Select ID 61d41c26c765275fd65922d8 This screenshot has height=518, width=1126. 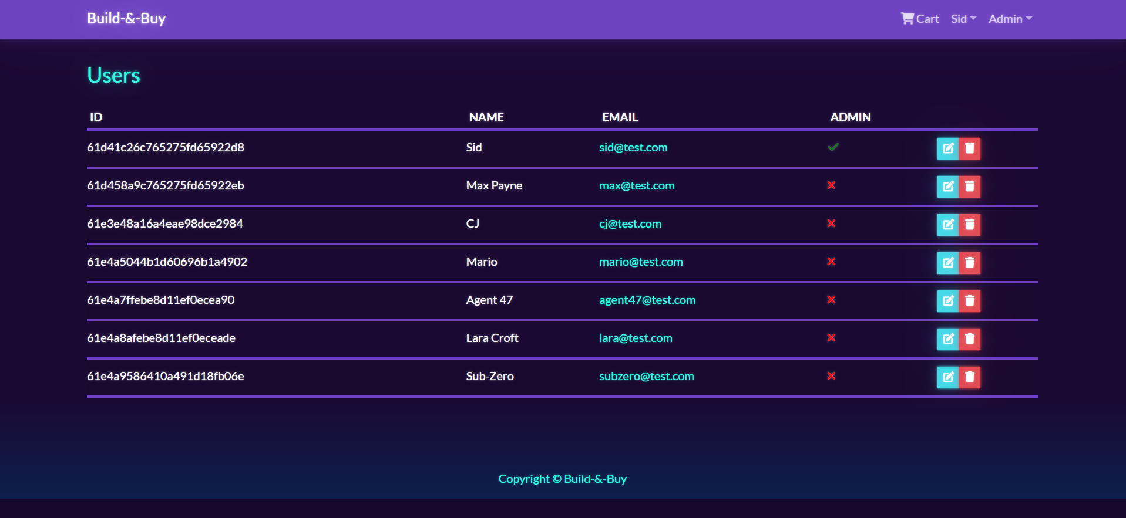click(166, 147)
